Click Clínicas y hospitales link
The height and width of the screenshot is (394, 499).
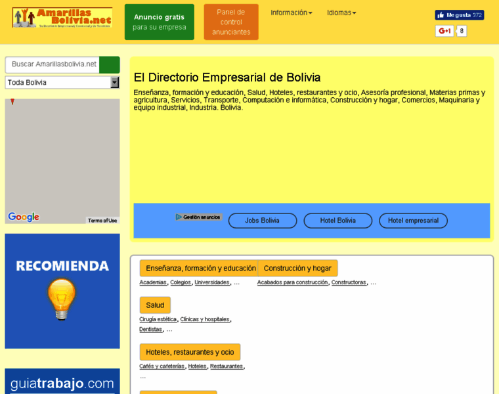pos(205,319)
